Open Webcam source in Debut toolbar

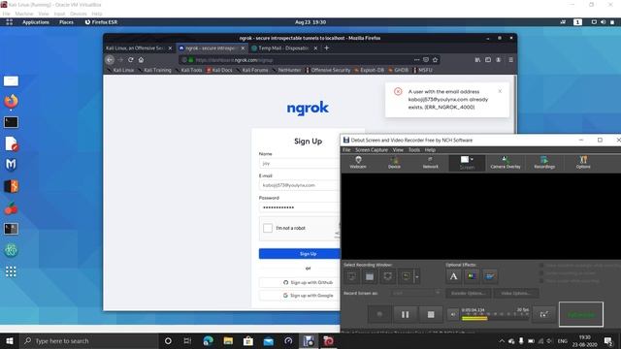pos(358,163)
